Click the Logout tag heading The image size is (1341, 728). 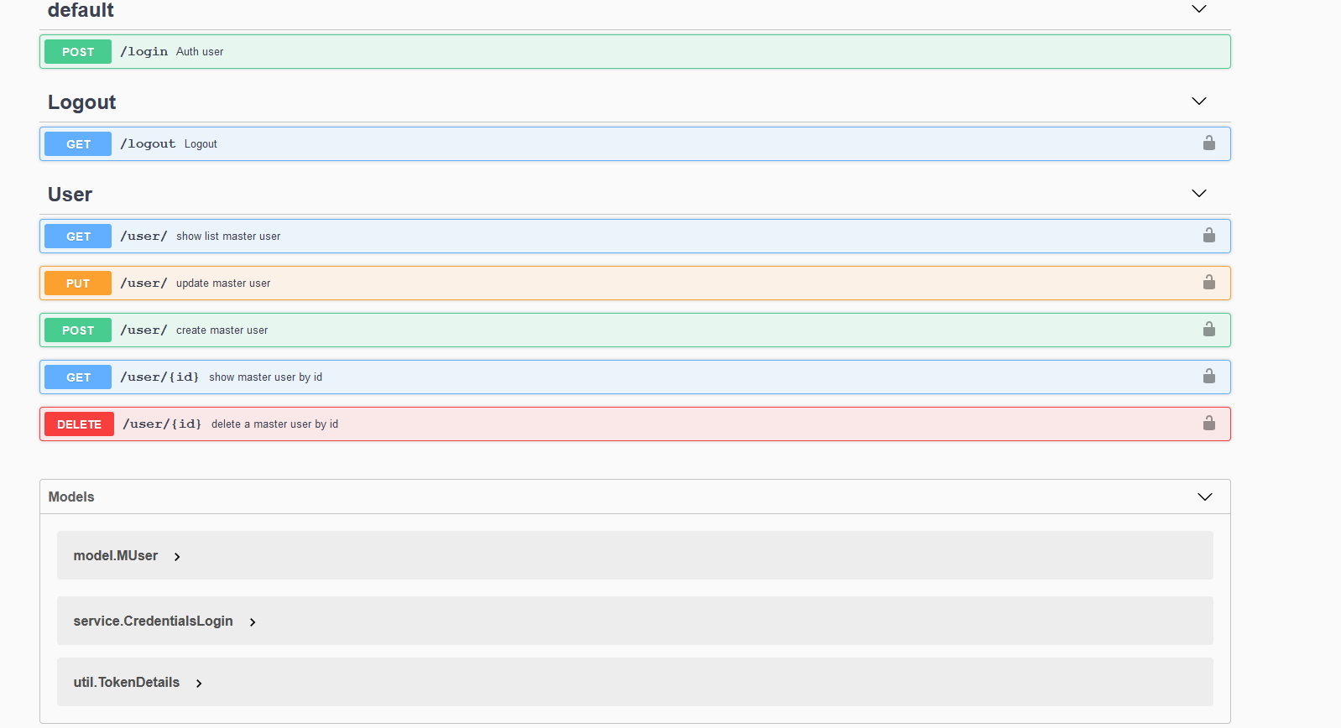pos(81,102)
